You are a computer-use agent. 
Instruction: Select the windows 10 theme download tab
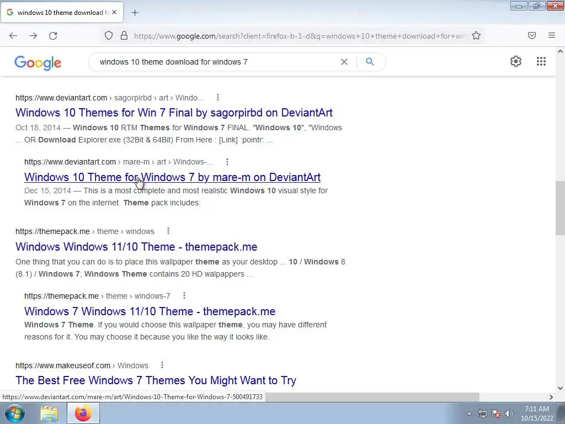click(62, 12)
